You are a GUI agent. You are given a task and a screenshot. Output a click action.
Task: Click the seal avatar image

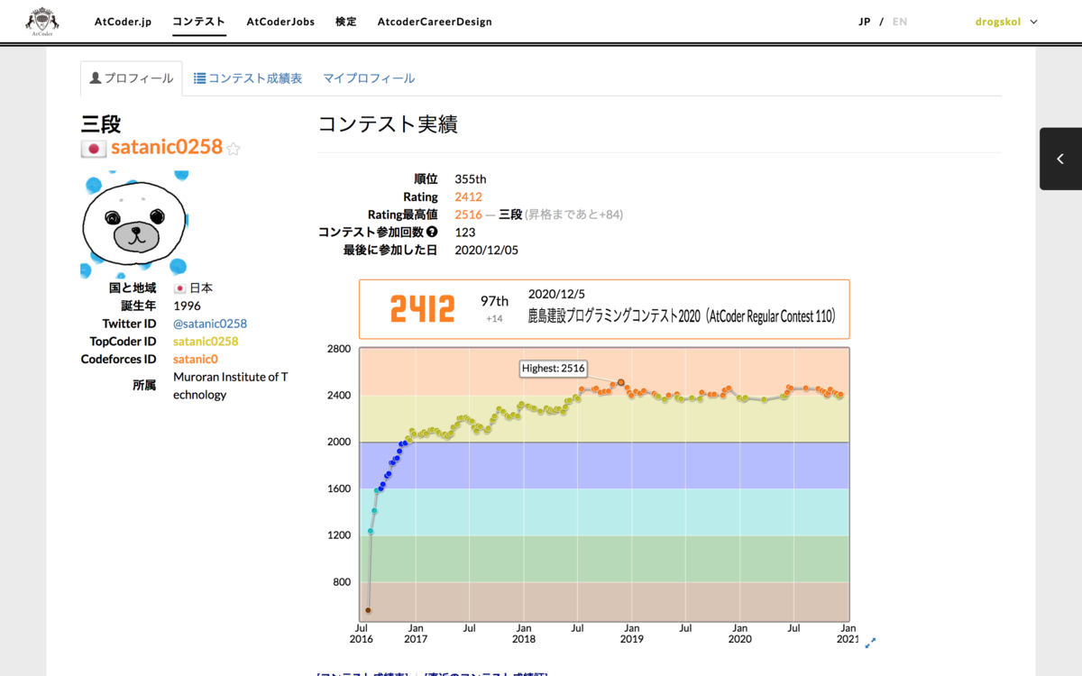(134, 224)
